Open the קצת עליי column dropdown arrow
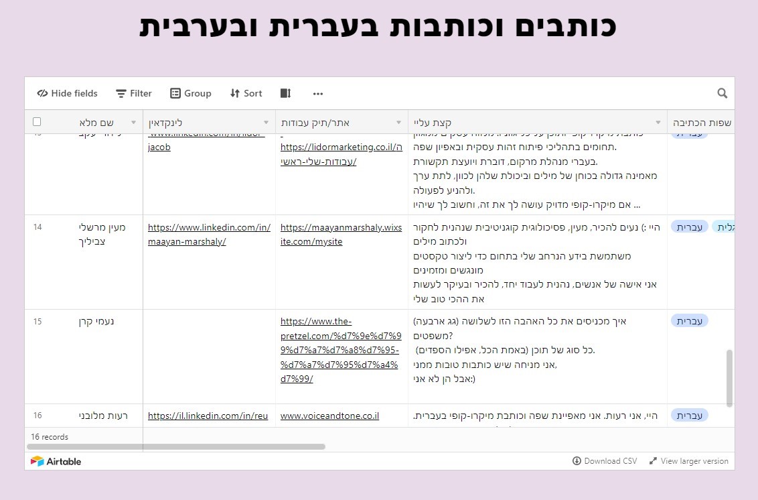Screen dimensions: 758x500 (x=658, y=123)
